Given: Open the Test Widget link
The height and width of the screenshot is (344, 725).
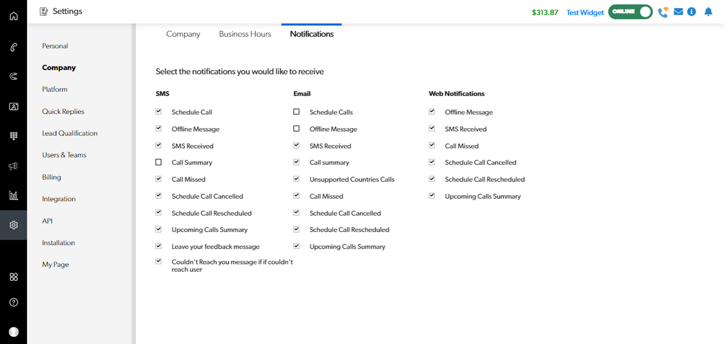Looking at the screenshot, I should click(x=585, y=13).
